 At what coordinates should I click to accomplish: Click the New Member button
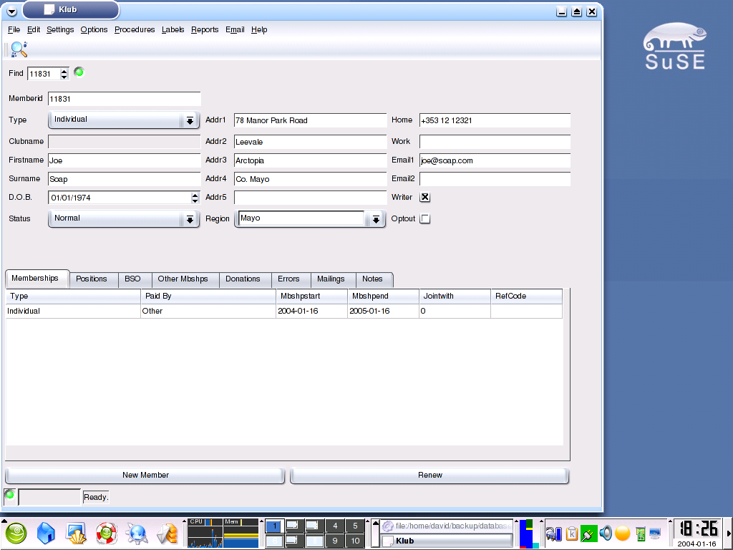point(145,476)
